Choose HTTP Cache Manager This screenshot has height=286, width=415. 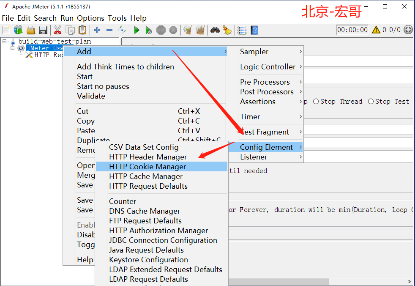click(161, 176)
